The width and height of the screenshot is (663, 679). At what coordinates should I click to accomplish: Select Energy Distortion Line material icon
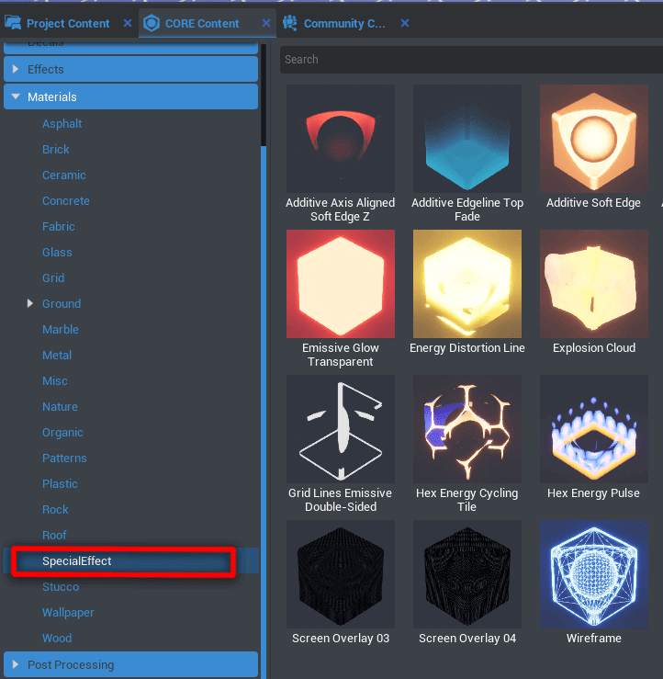[x=466, y=284]
